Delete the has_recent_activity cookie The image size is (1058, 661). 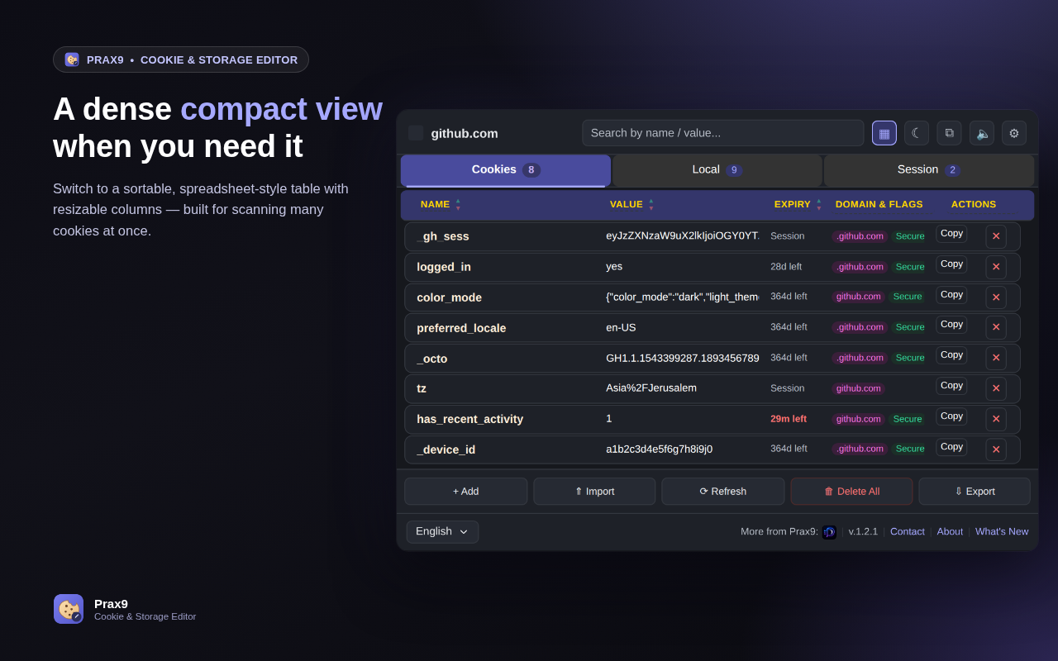996,419
